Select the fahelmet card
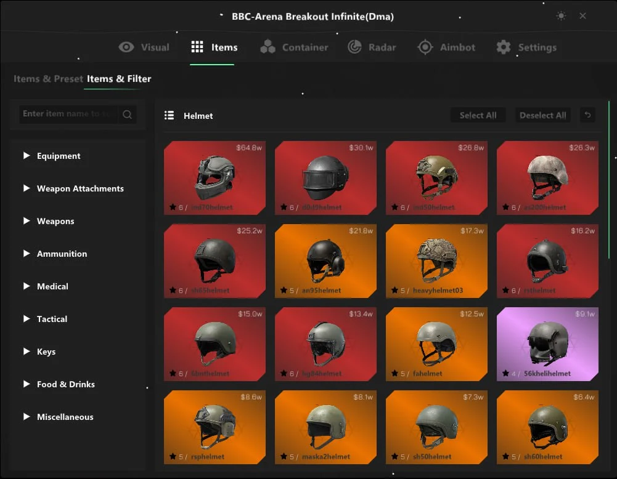Image resolution: width=617 pixels, height=479 pixels. tap(437, 344)
